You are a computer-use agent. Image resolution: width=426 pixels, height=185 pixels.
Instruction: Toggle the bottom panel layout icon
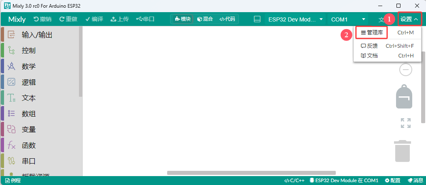click(x=257, y=19)
